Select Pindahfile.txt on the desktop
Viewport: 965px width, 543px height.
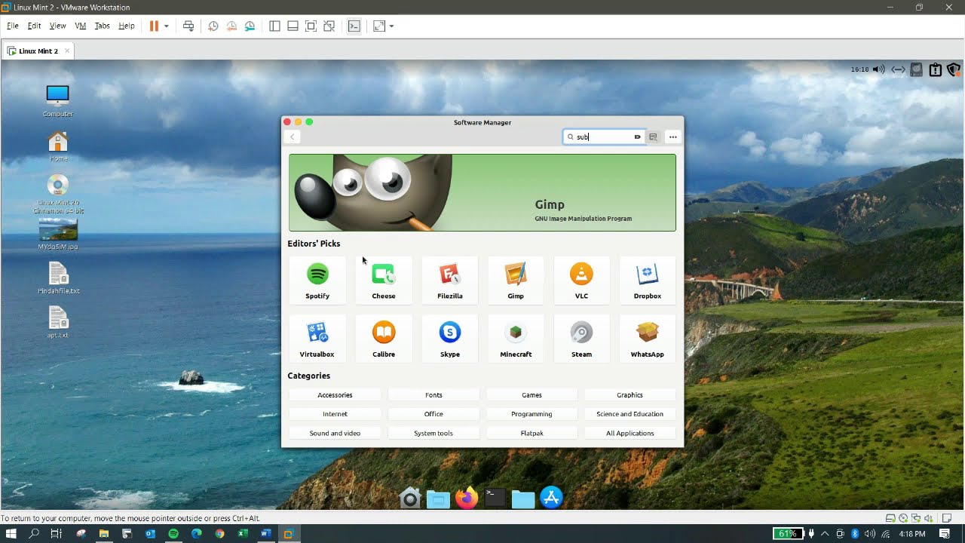pos(59,278)
